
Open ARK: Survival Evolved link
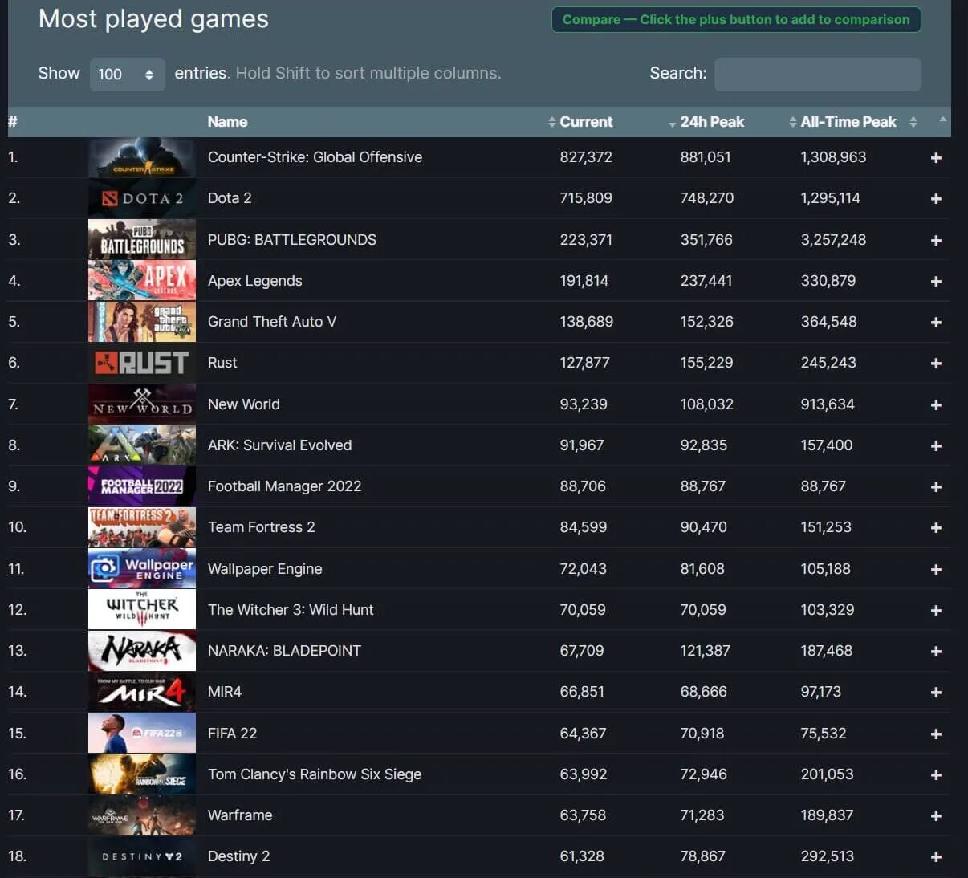click(280, 445)
